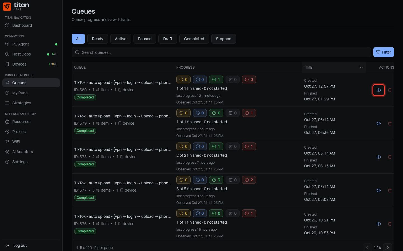Go to next page of queues
403x251 pixels.
click(388, 248)
